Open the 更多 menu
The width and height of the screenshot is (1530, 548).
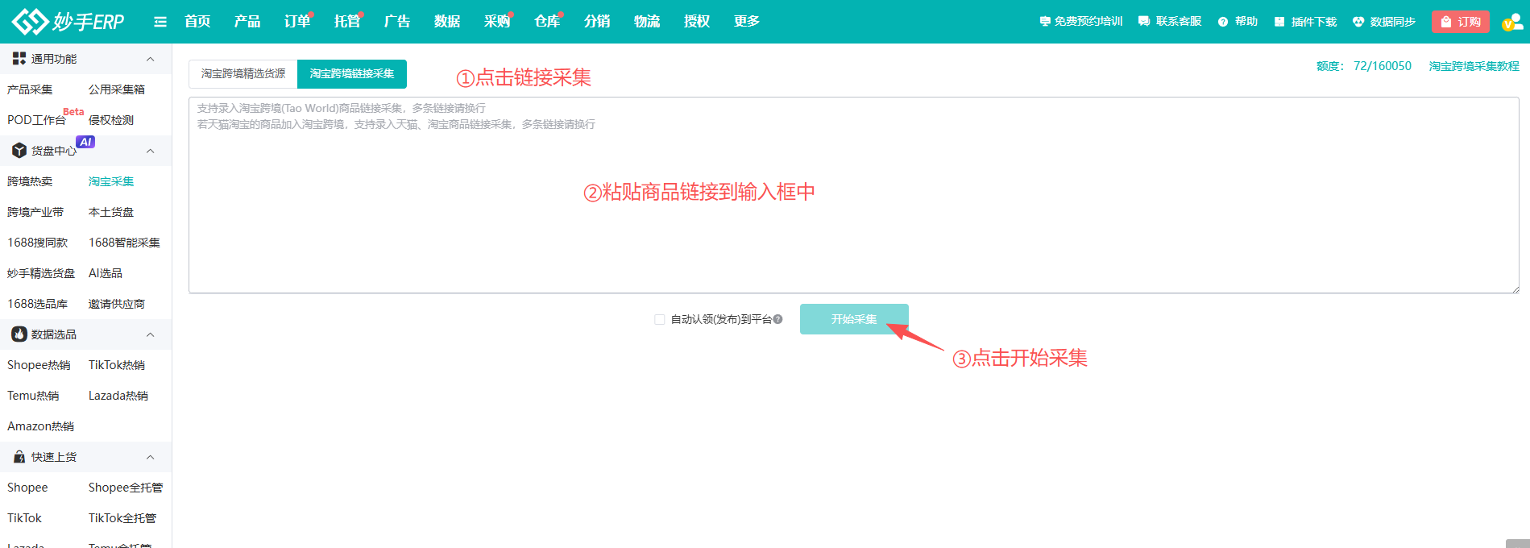[747, 22]
